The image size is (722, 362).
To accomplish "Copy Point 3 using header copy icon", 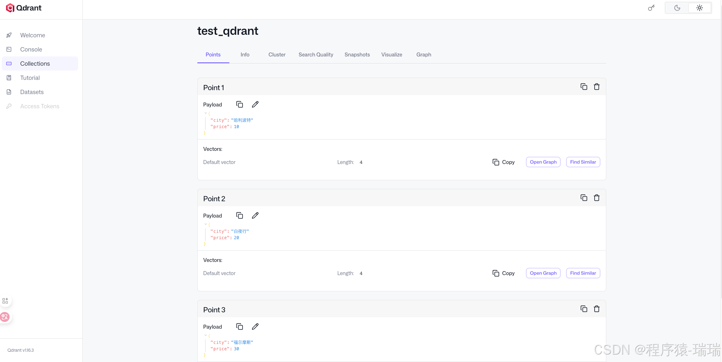I will point(584,309).
